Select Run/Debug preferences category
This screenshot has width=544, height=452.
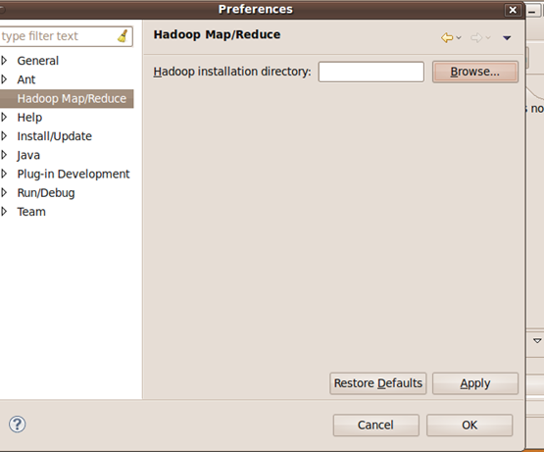coord(46,193)
